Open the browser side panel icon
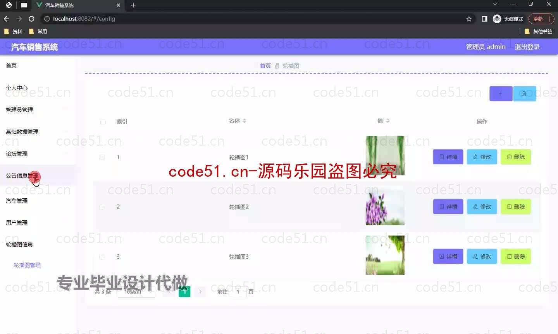Viewport: 558px width, 334px height. tap(484, 19)
